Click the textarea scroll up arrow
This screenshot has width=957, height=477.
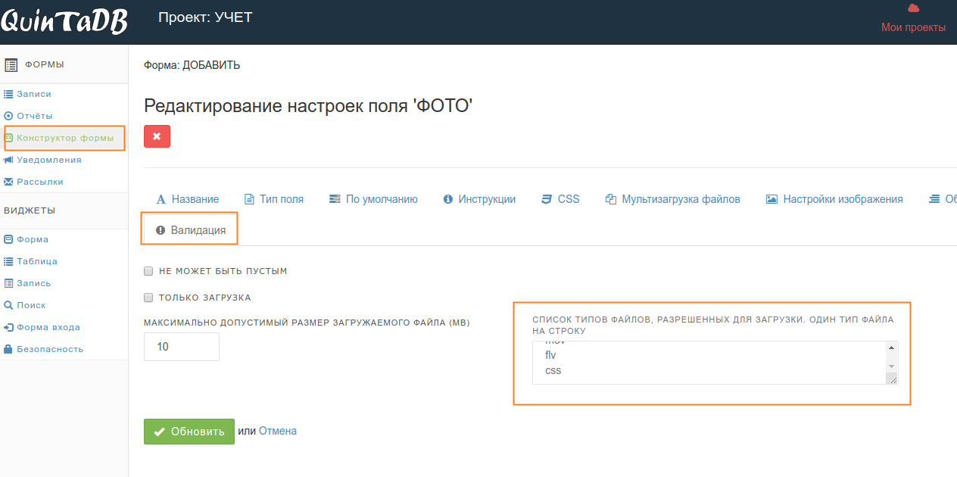tap(891, 348)
